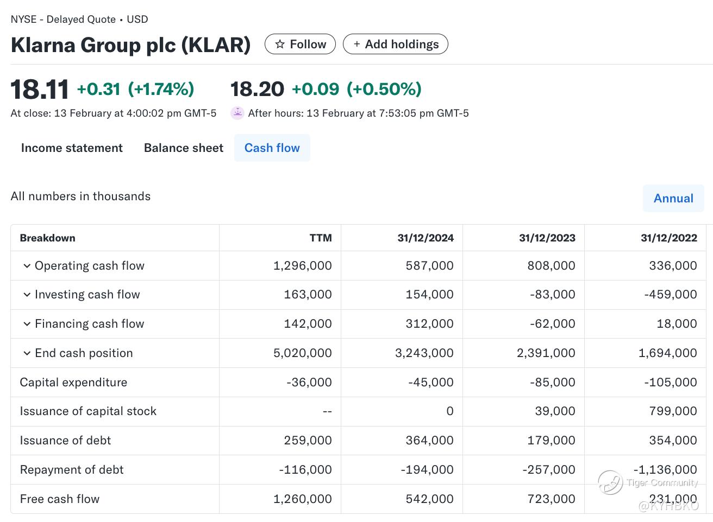The width and height of the screenshot is (713, 522).
Task: Click the 31/12/2022 column header
Action: pyautogui.click(x=669, y=238)
